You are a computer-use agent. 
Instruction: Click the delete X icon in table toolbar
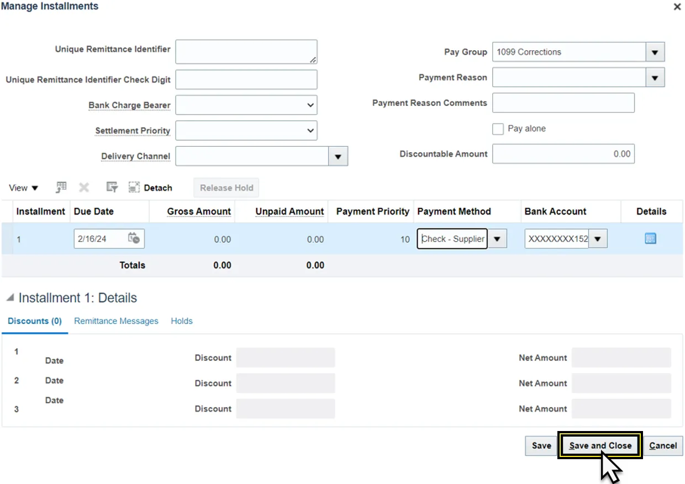[84, 188]
